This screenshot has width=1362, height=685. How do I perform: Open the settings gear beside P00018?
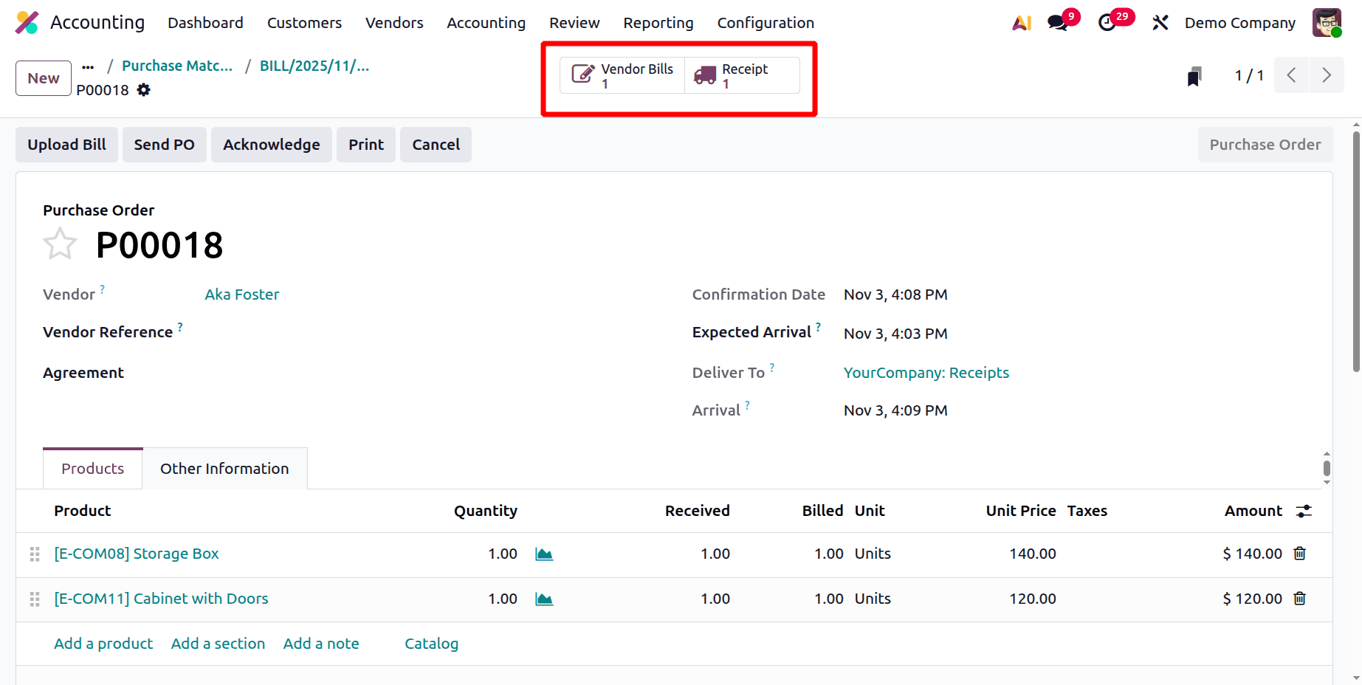click(x=144, y=90)
